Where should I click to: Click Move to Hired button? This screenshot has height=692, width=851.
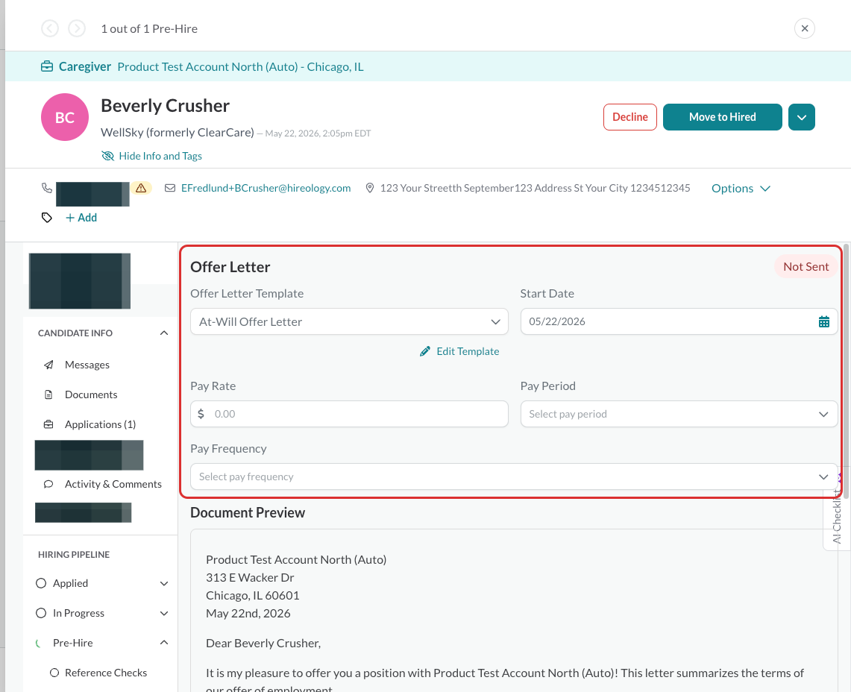(722, 117)
